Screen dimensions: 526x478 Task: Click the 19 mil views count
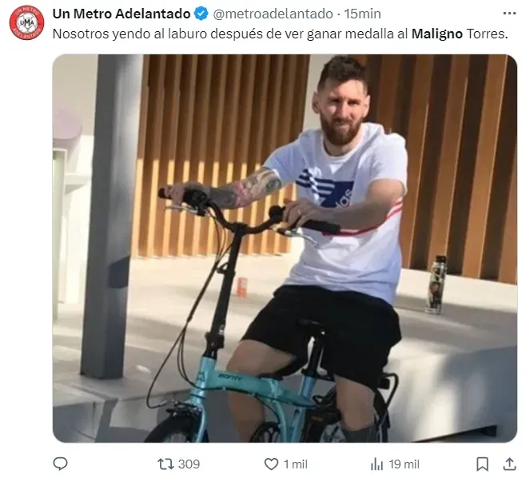pos(404,464)
